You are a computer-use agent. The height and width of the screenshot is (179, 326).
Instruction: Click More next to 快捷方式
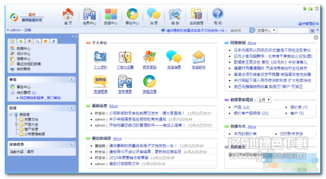click(x=252, y=127)
